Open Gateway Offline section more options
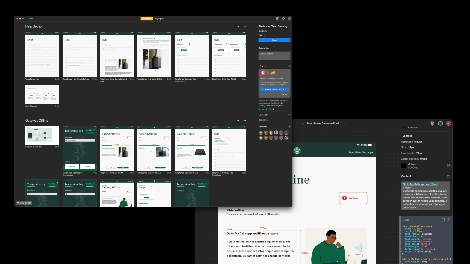This screenshot has width=470, height=264. click(245, 120)
